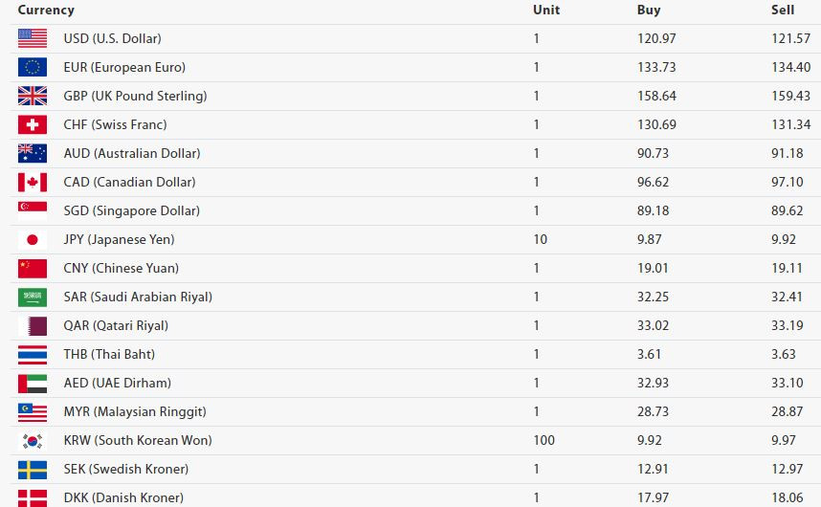Click the MYR (Malaysian Ringgit) label
Image resolution: width=821 pixels, height=507 pixels.
tap(135, 411)
